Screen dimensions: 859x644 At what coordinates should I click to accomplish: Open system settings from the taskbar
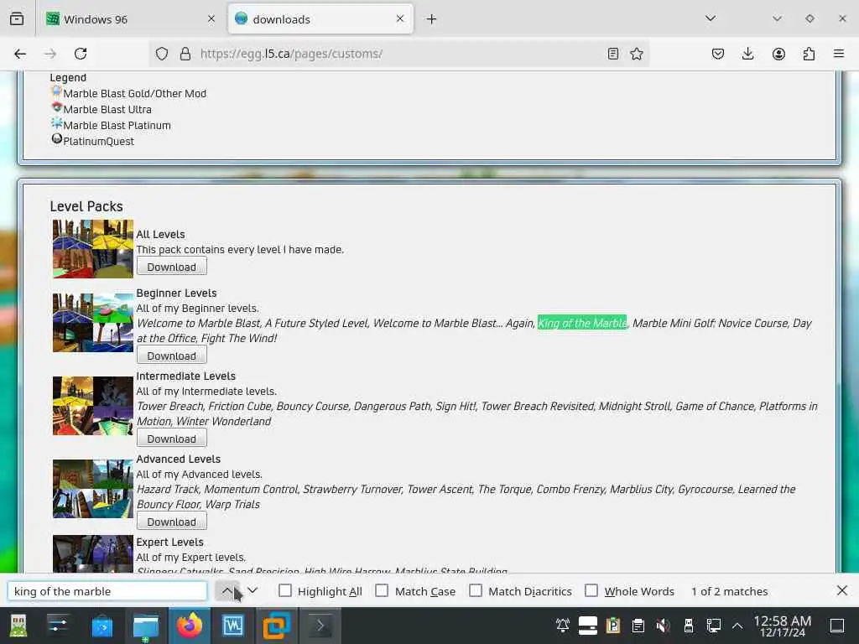[x=58, y=625]
